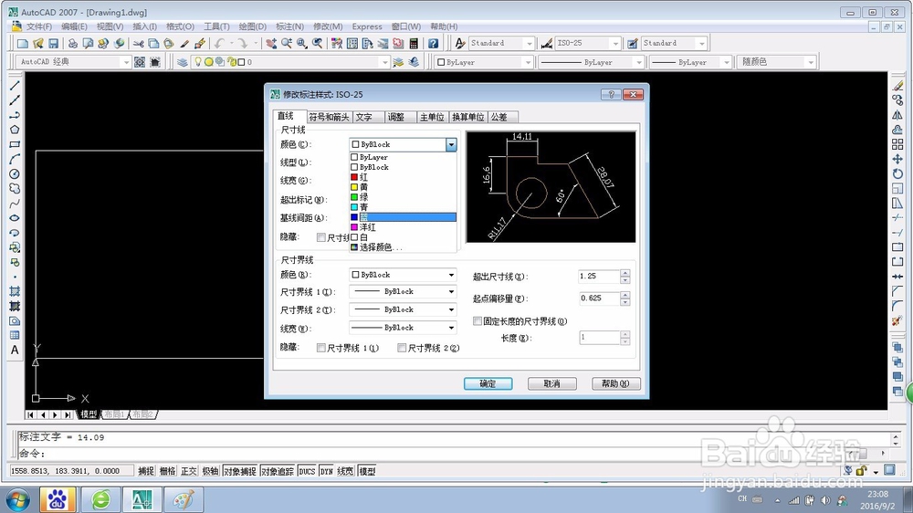Increase 起点偏移量 value with up stepper
Viewport: 913px width, 513px height.
(x=624, y=295)
